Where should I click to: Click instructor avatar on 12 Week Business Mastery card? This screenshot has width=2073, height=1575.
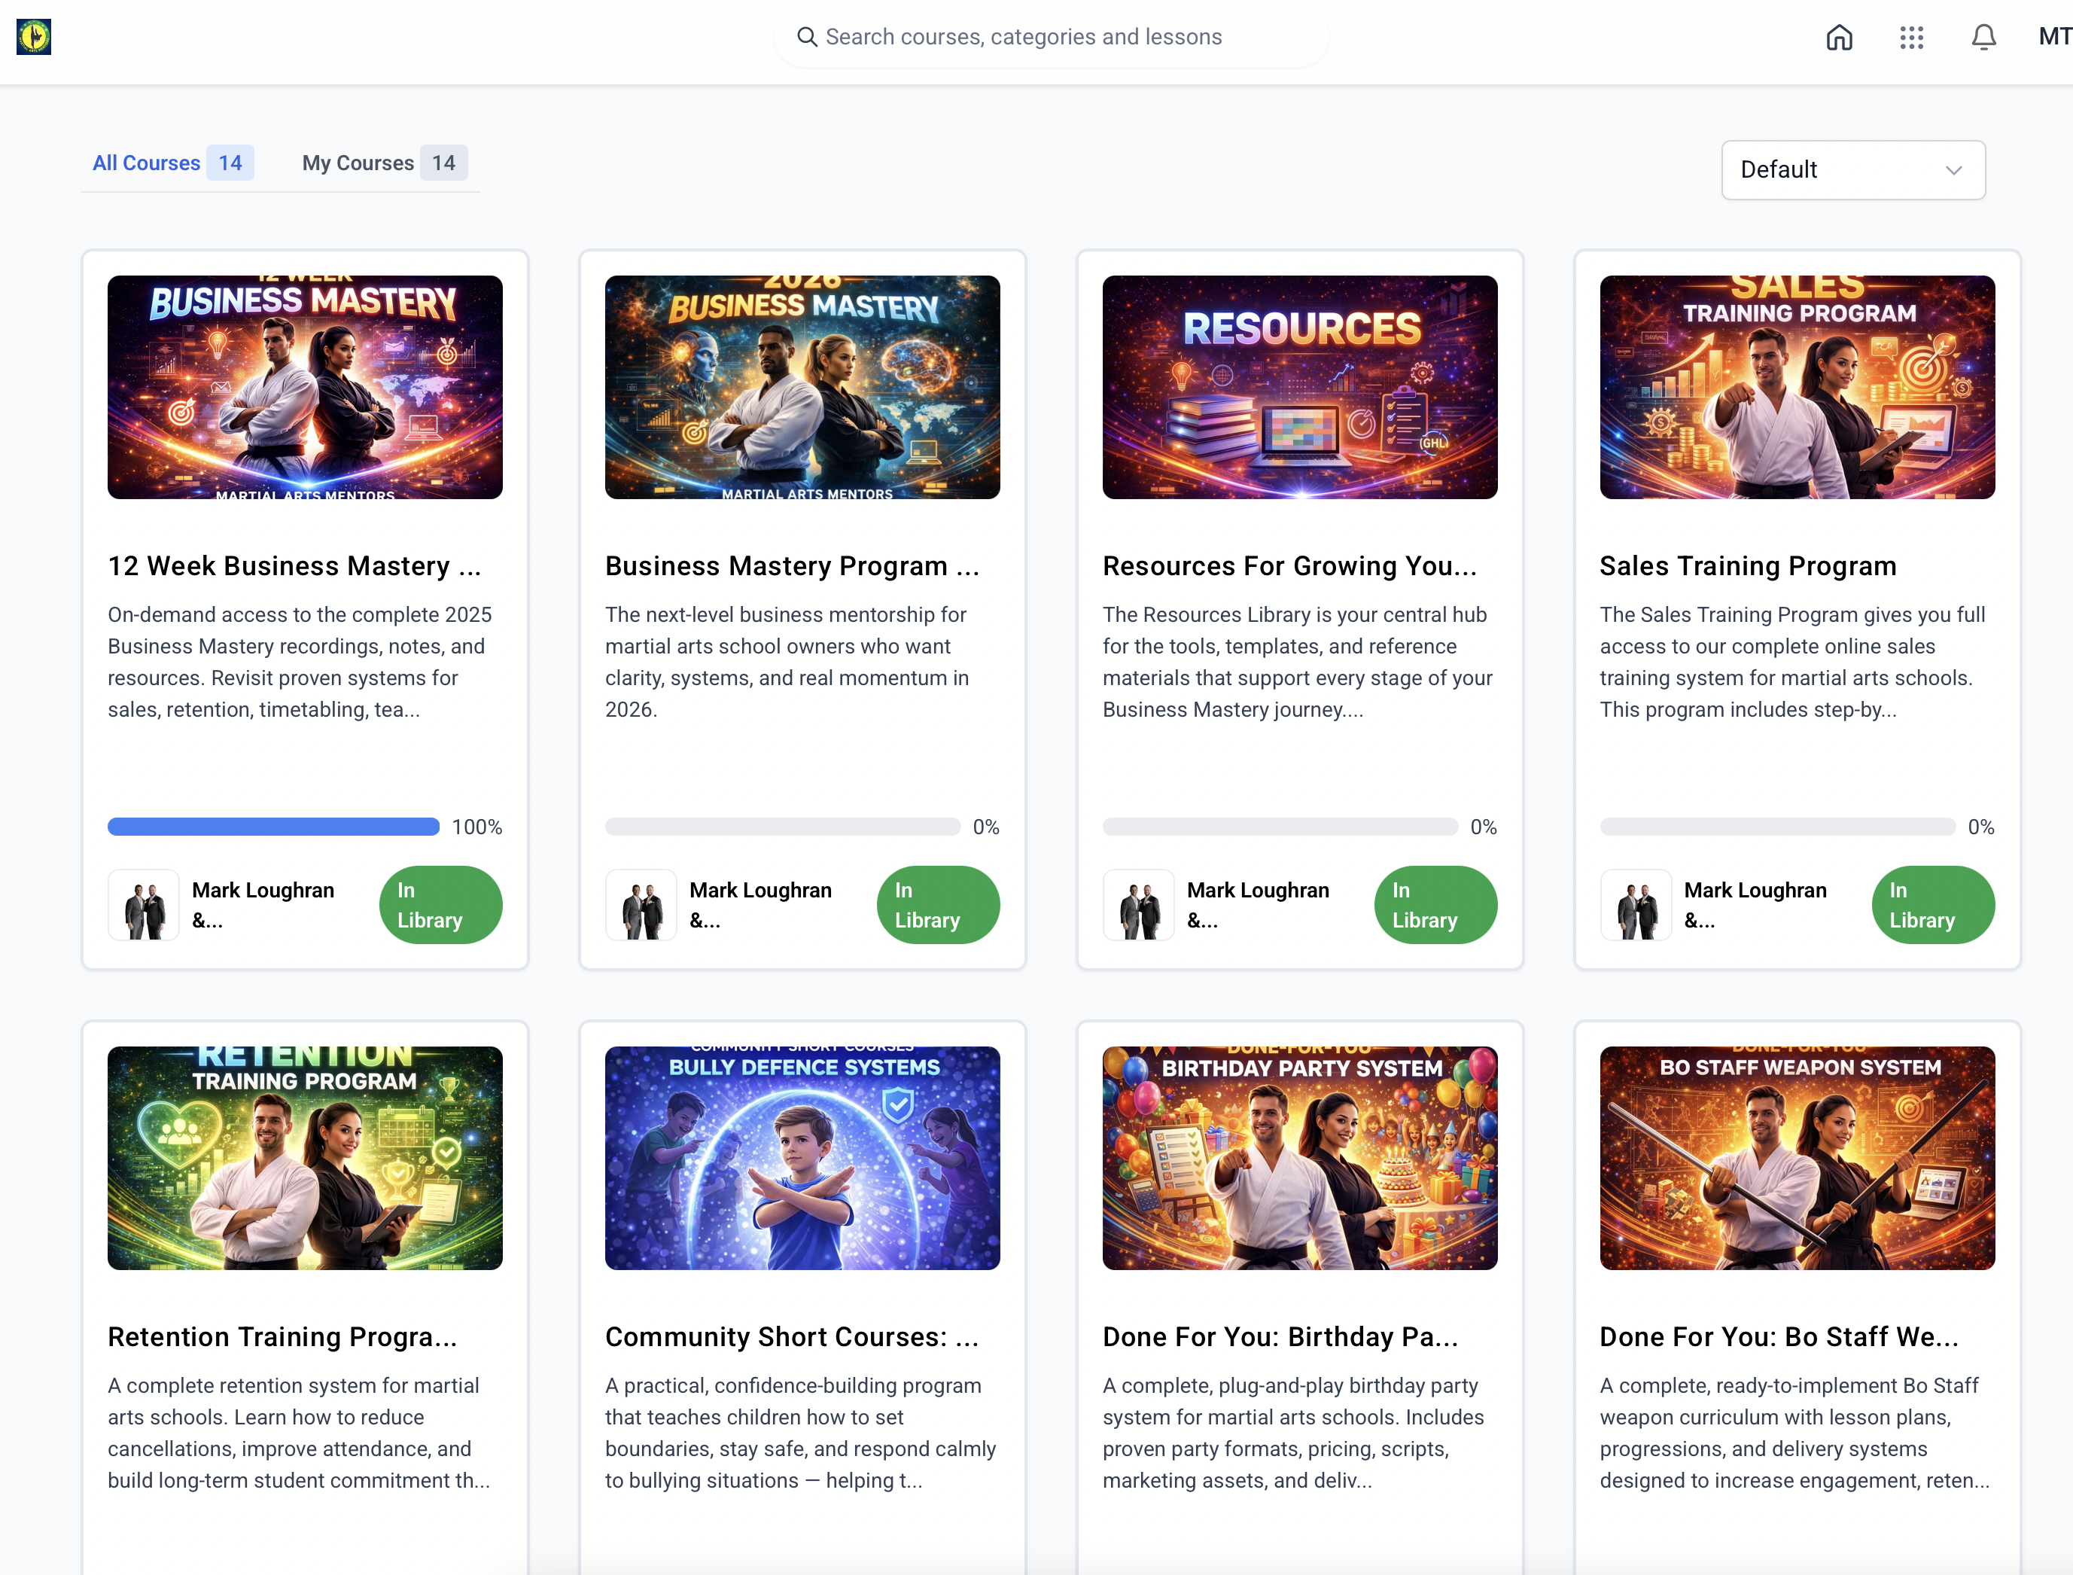point(143,905)
